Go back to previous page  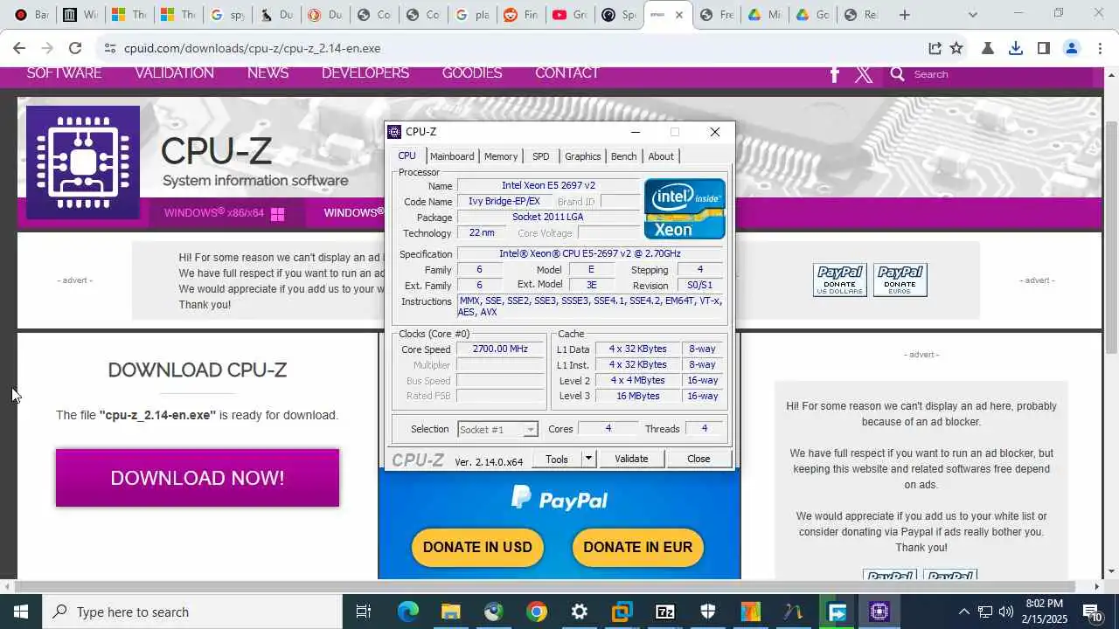click(19, 48)
